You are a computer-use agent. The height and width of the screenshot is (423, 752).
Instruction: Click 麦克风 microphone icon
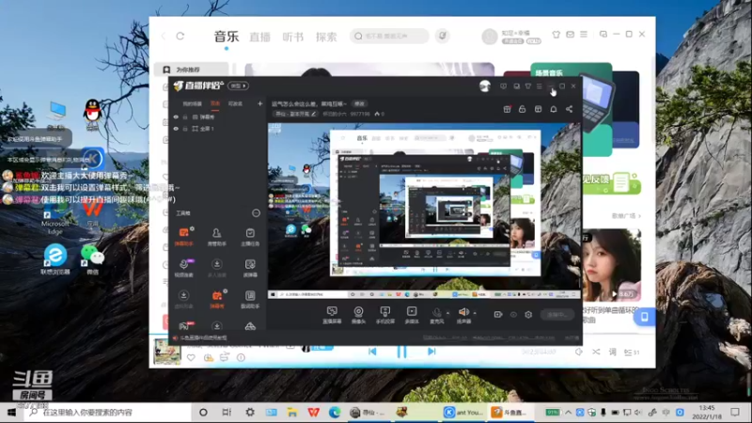pos(436,315)
